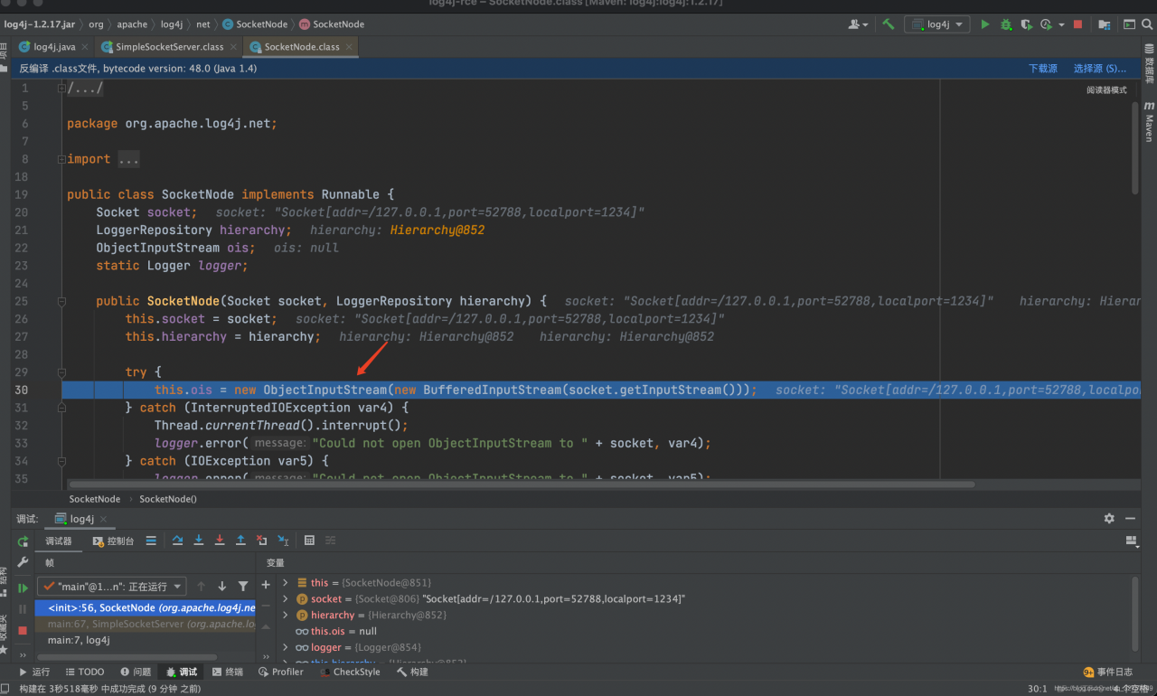
Task: Open the CheckStyle tool window
Action: [x=349, y=672]
